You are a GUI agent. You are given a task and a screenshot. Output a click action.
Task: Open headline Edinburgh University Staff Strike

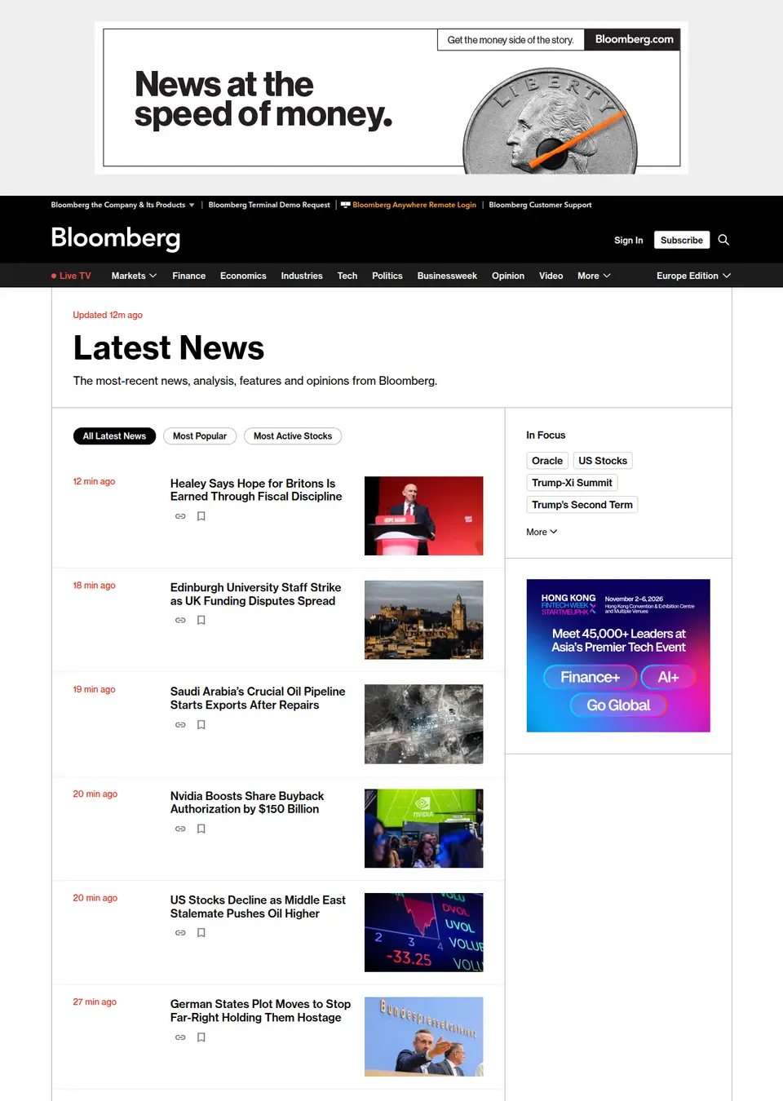tap(256, 594)
